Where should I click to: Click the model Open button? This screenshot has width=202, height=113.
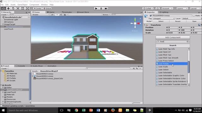(194, 21)
